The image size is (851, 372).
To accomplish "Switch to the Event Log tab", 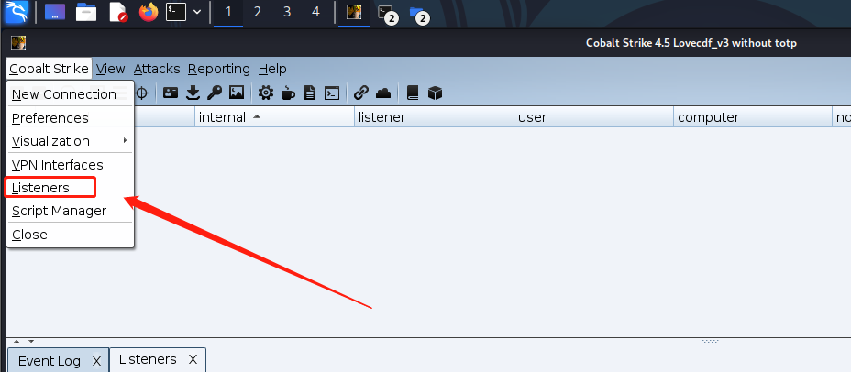I will (x=50, y=361).
